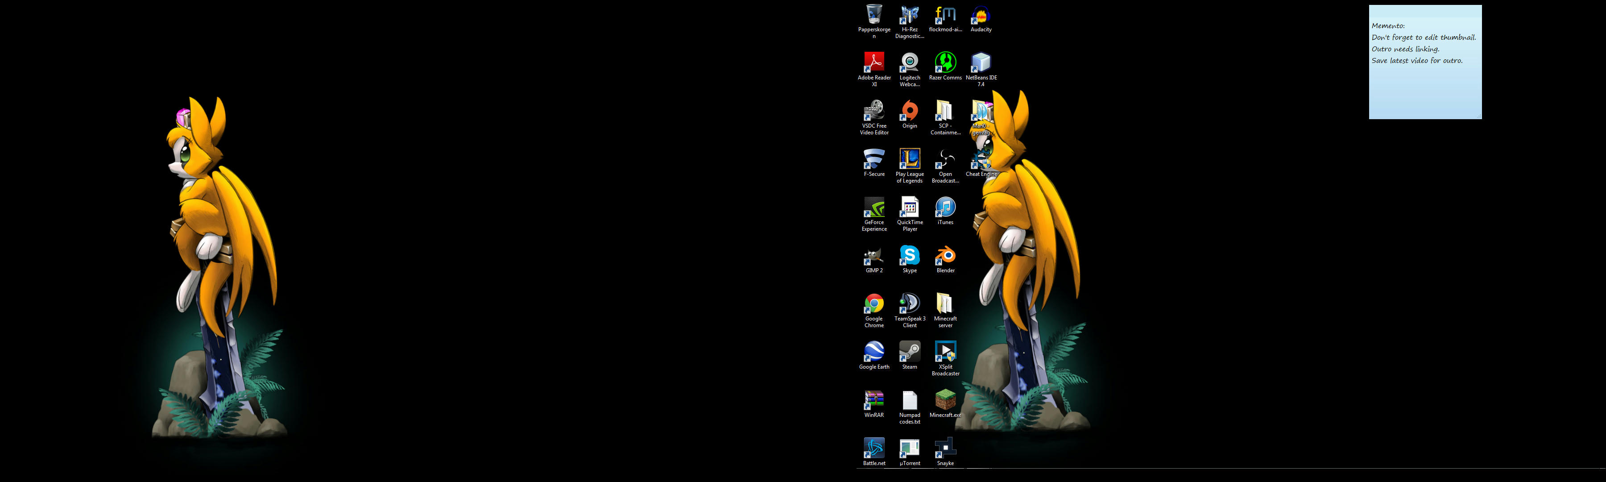
Task: Launch Cheat Engine
Action: point(981,162)
